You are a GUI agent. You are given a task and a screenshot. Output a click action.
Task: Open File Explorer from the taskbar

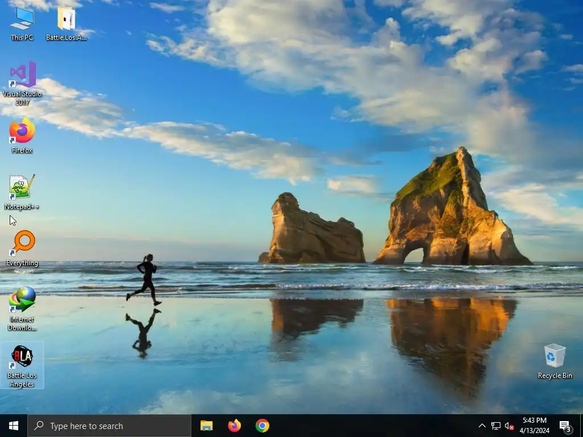point(206,426)
